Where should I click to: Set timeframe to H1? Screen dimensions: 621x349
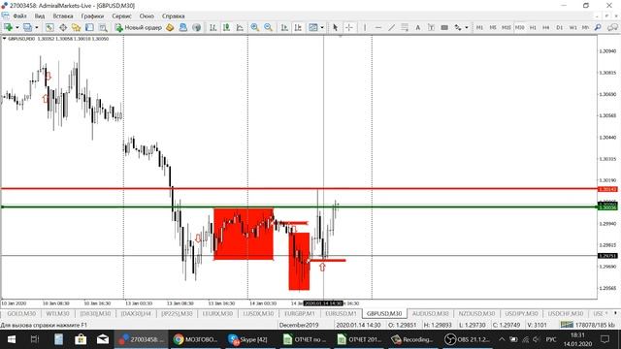pos(533,27)
